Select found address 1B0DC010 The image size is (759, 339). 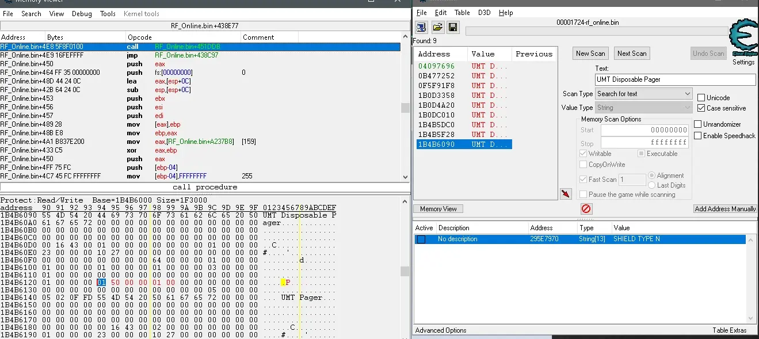click(x=464, y=115)
